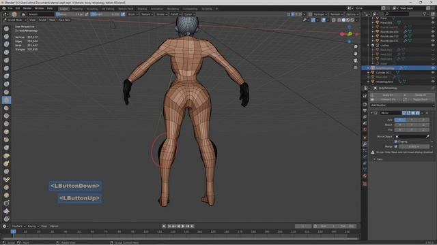Image resolution: width=437 pixels, height=245 pixels.
Task: Switch perspective/orthographic with the grid icon
Action: 355,67
